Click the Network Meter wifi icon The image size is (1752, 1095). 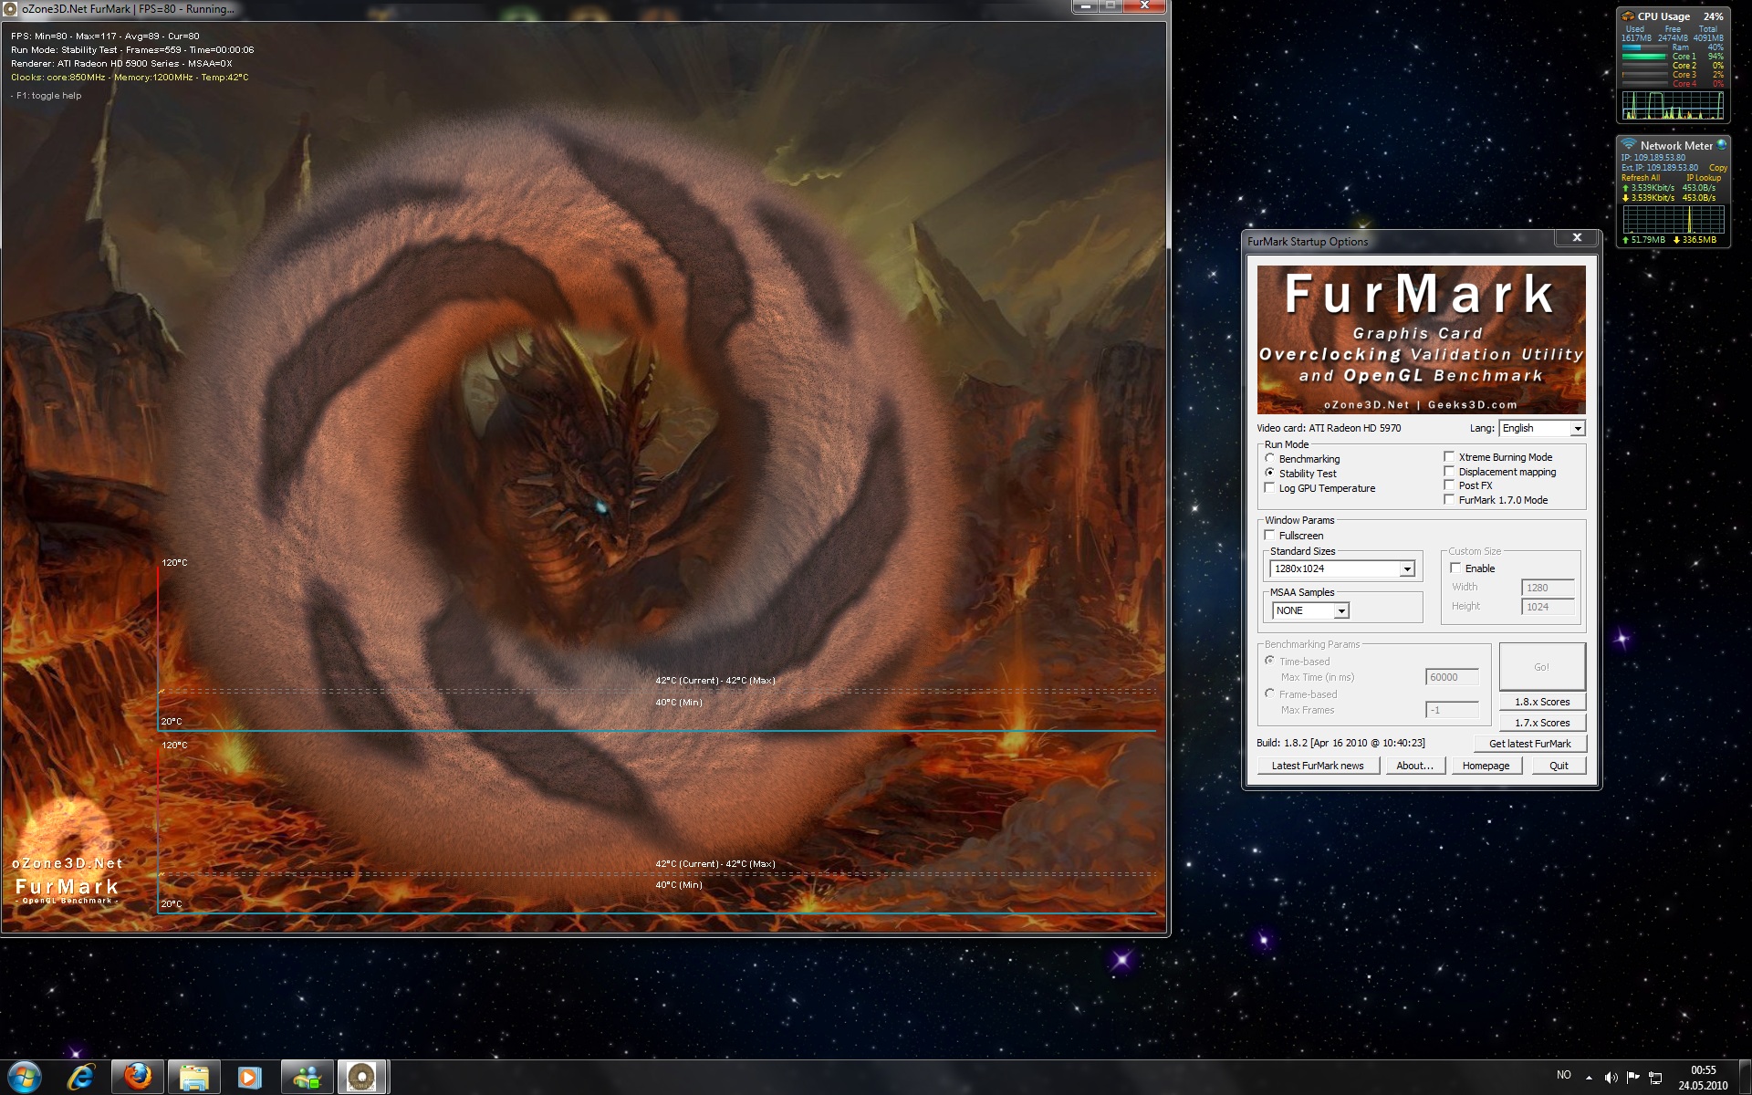[1629, 145]
